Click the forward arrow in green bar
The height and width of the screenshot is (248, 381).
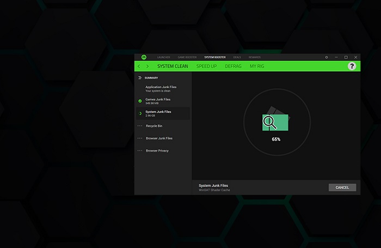tap(147, 66)
